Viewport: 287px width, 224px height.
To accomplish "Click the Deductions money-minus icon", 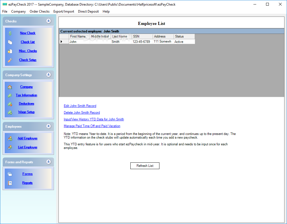I will 10,104.
